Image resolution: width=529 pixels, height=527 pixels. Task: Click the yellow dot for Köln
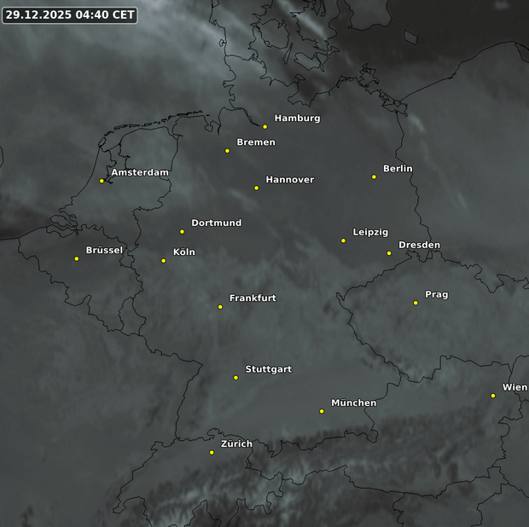pos(164,260)
